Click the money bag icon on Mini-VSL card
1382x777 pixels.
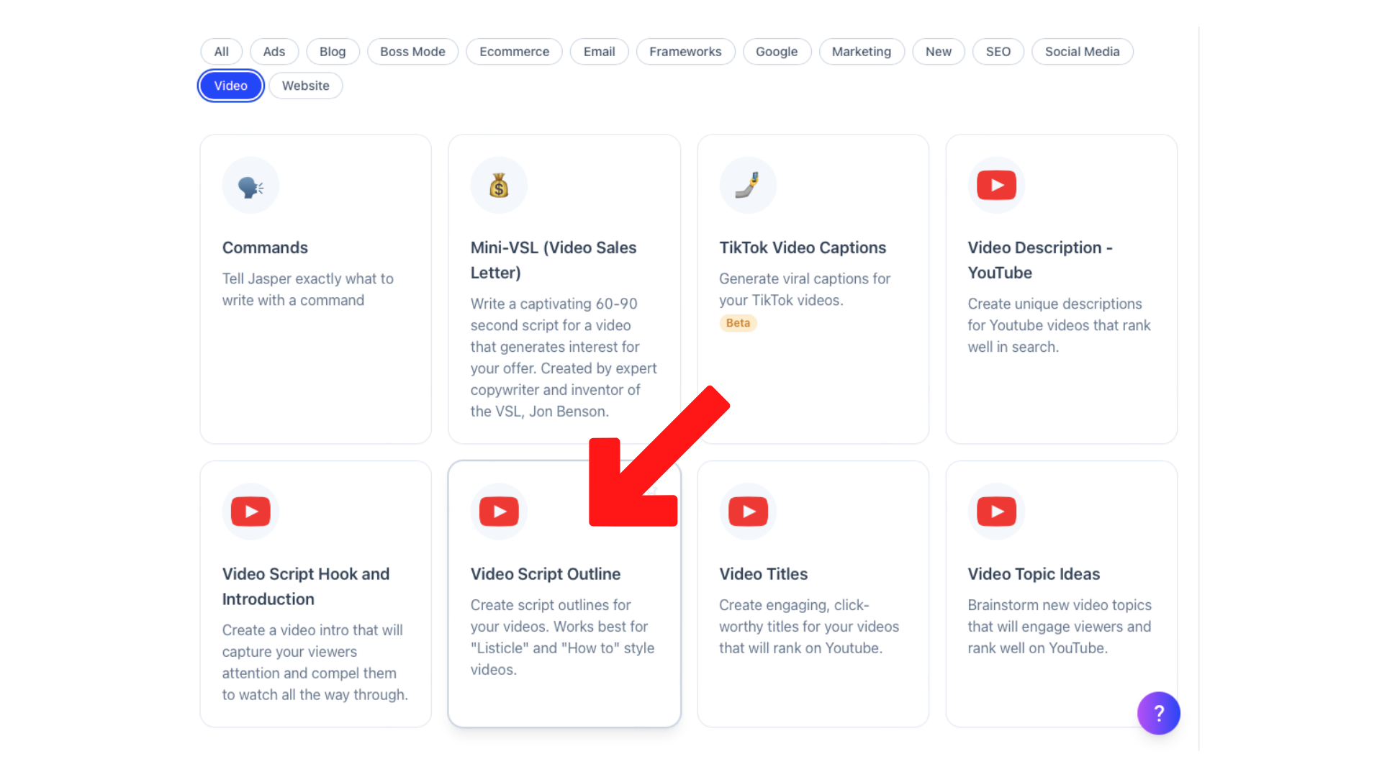tap(499, 185)
